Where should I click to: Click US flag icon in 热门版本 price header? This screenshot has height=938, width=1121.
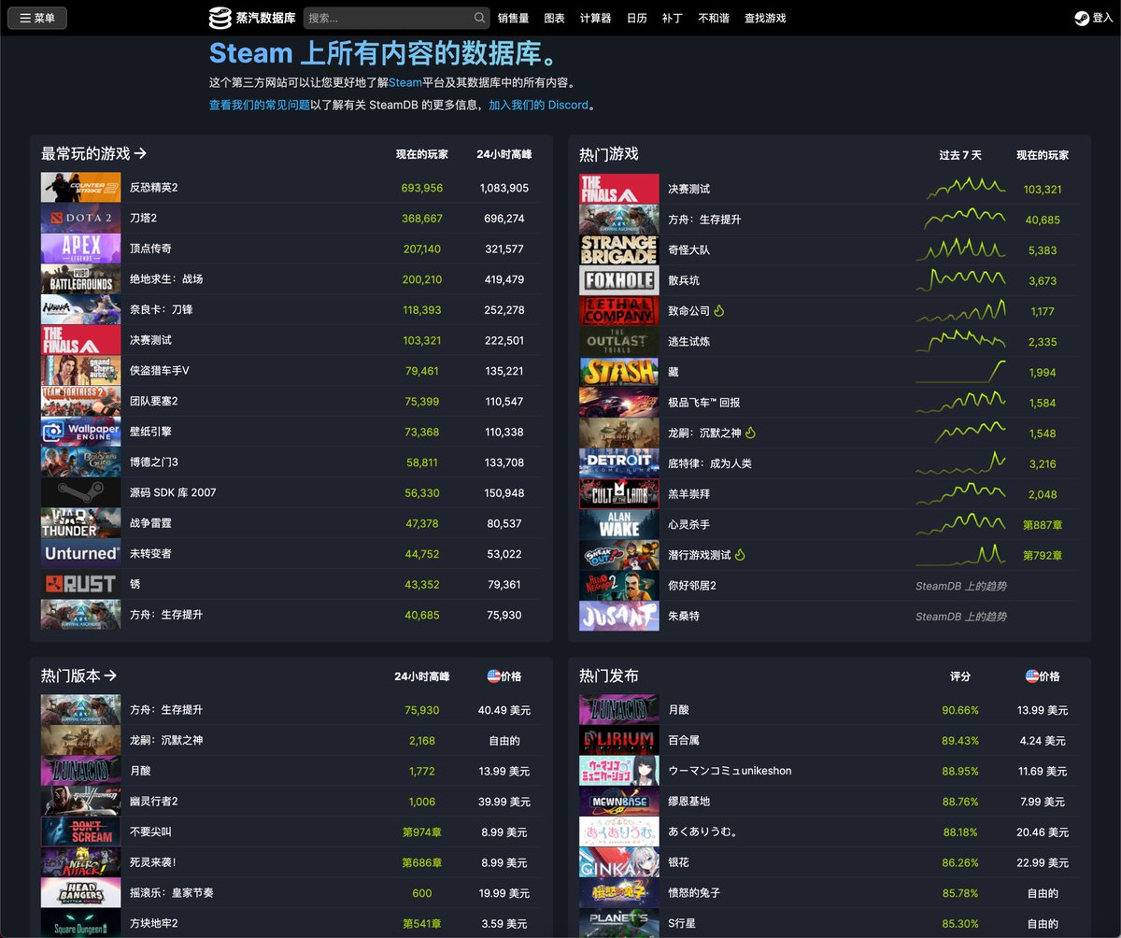[493, 675]
